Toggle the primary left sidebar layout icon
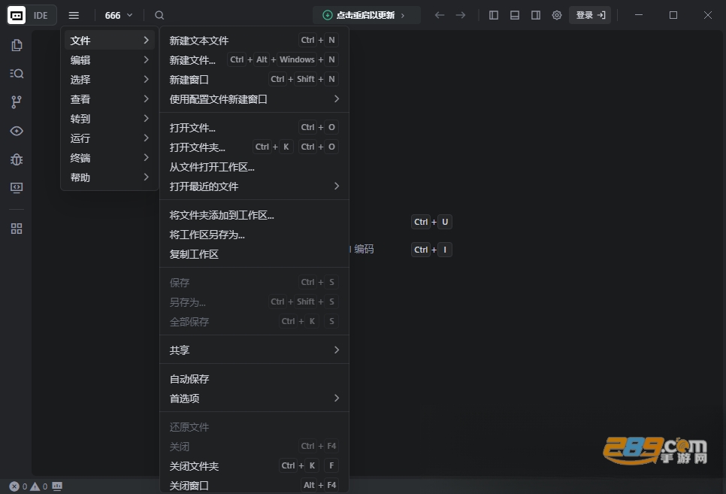726x494 pixels. pyautogui.click(x=494, y=15)
